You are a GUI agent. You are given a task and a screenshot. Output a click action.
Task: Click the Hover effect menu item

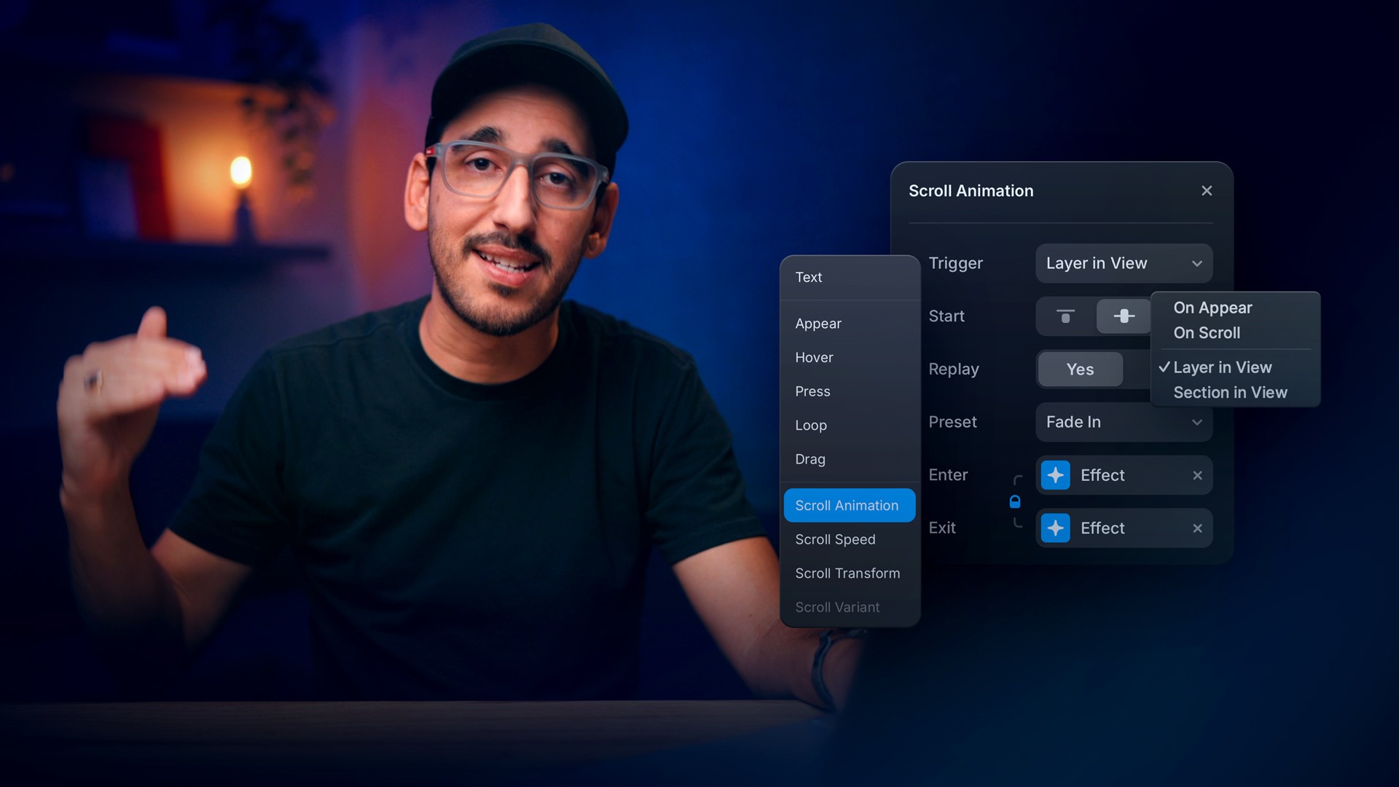(814, 358)
